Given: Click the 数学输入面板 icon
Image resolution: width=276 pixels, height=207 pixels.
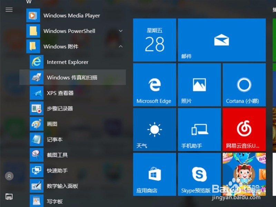Looking at the screenshot, I should pyautogui.click(x=37, y=186).
